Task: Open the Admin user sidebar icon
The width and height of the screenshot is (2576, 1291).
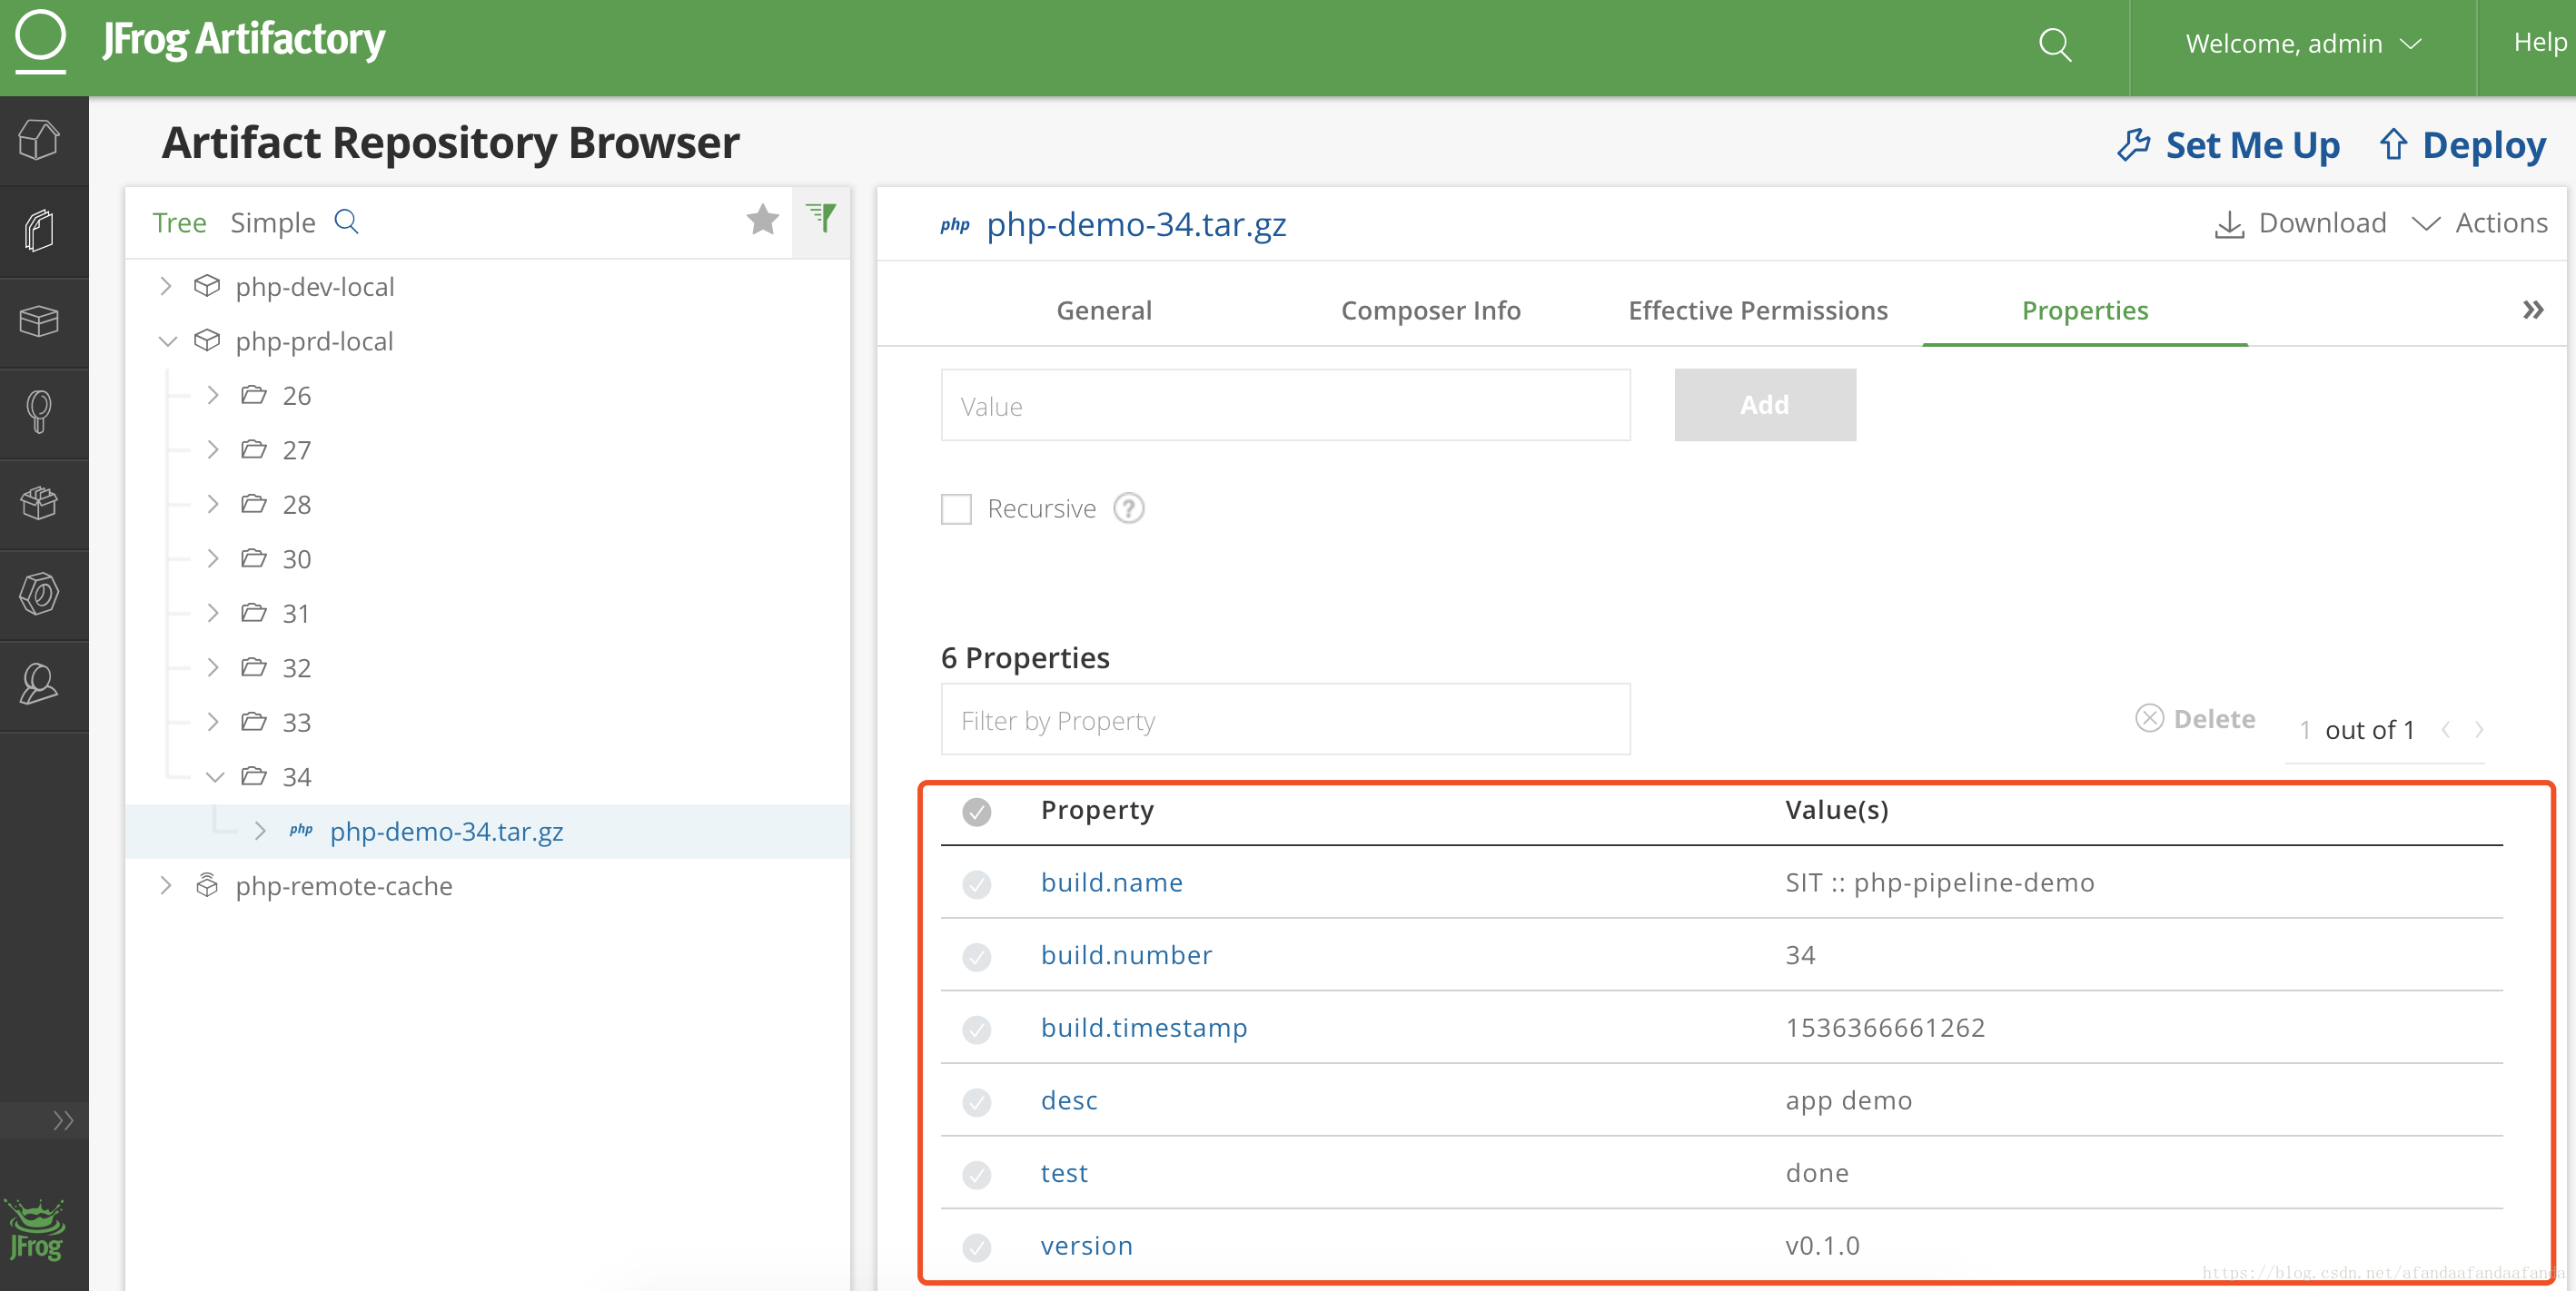Action: click(40, 685)
